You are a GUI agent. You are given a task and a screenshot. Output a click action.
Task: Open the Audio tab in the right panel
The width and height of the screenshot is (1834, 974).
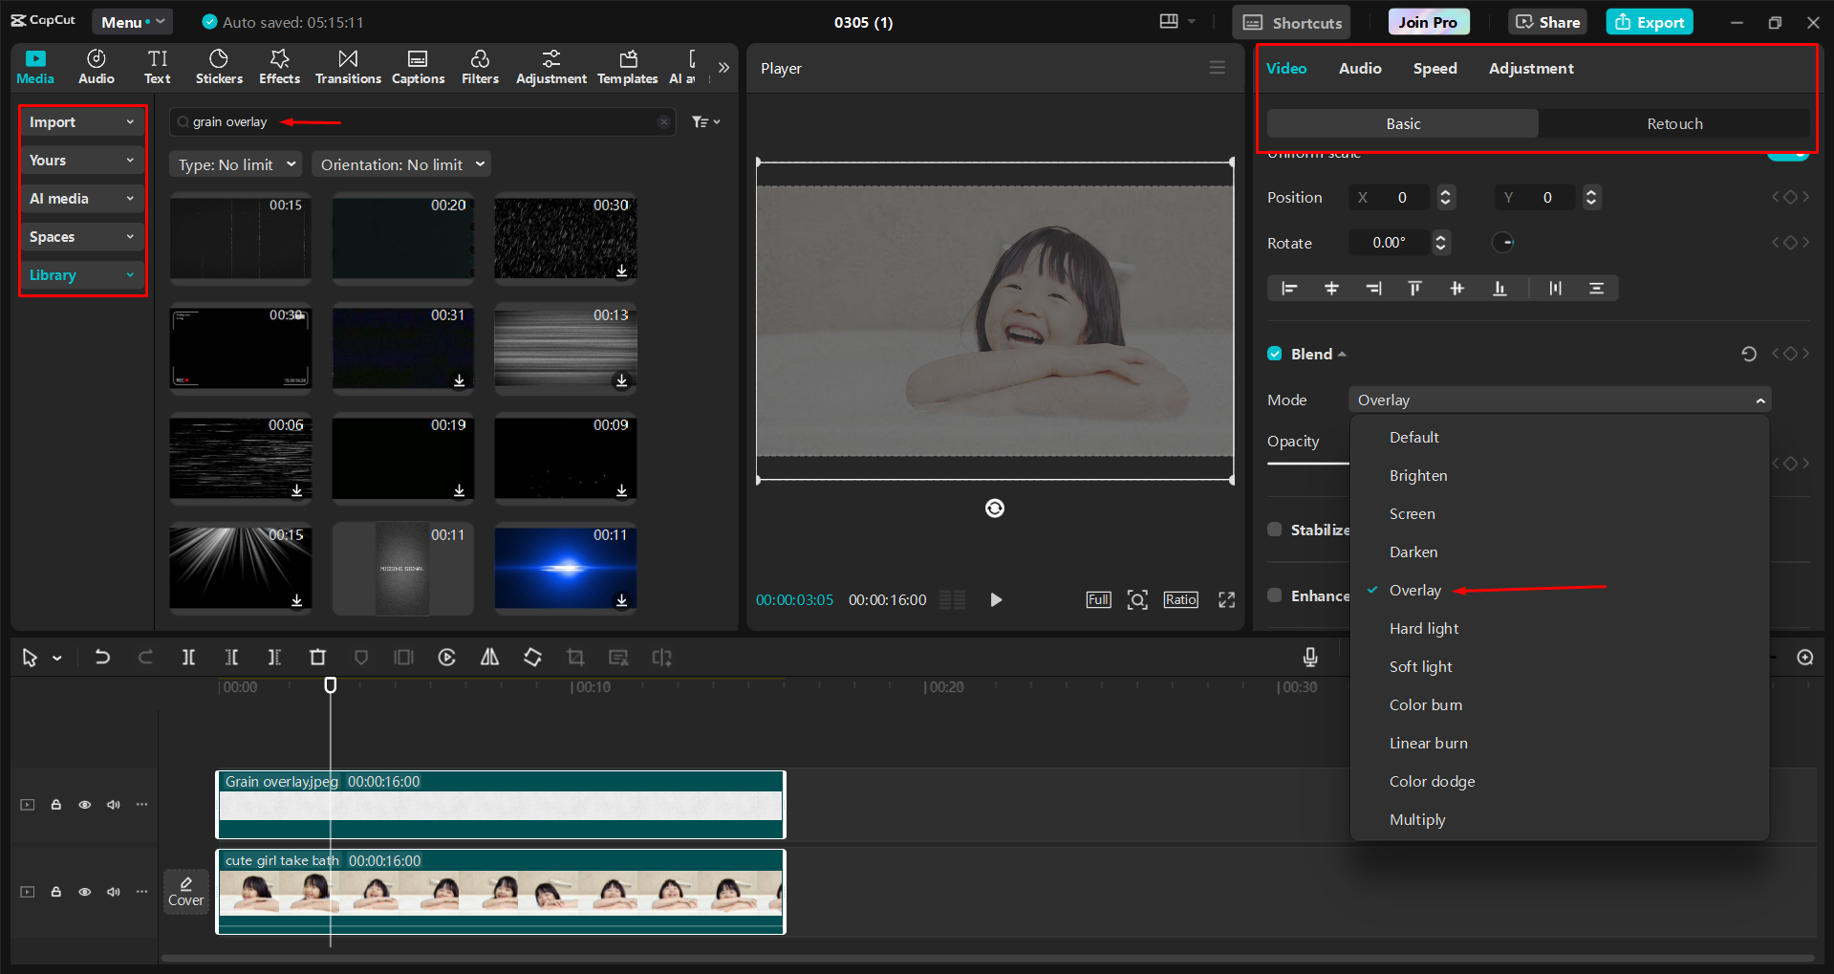[1359, 68]
